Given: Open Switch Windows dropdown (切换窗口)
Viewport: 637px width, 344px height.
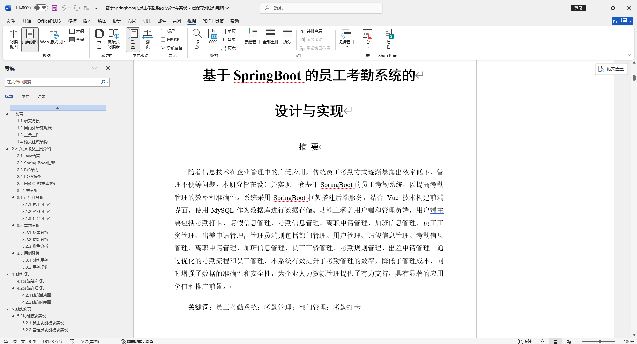Looking at the screenshot, I should [346, 39].
